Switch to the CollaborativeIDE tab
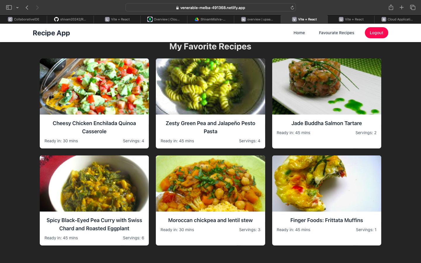Viewport: 421px width, 263px height. [x=23, y=19]
